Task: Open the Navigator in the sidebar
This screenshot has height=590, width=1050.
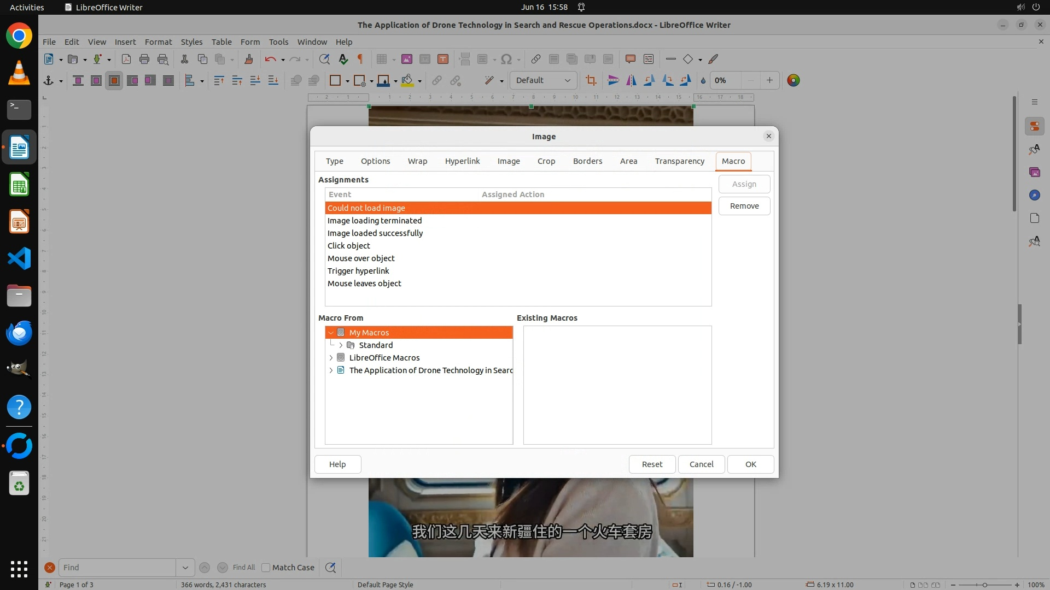Action: click(x=1034, y=196)
